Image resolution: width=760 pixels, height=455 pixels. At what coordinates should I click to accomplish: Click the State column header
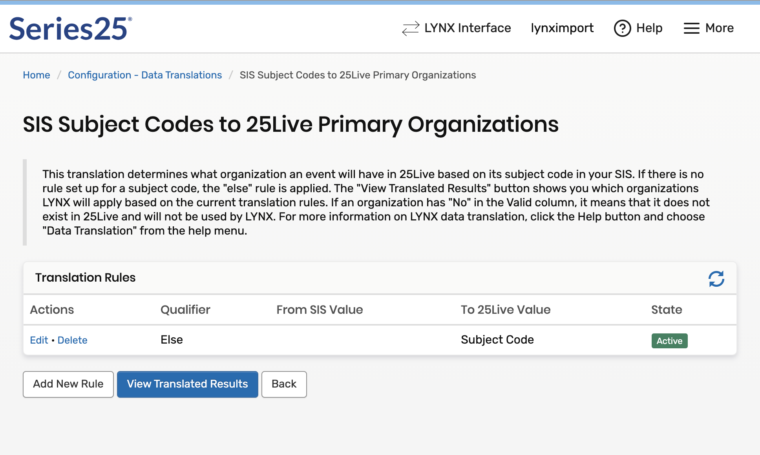[x=666, y=309]
